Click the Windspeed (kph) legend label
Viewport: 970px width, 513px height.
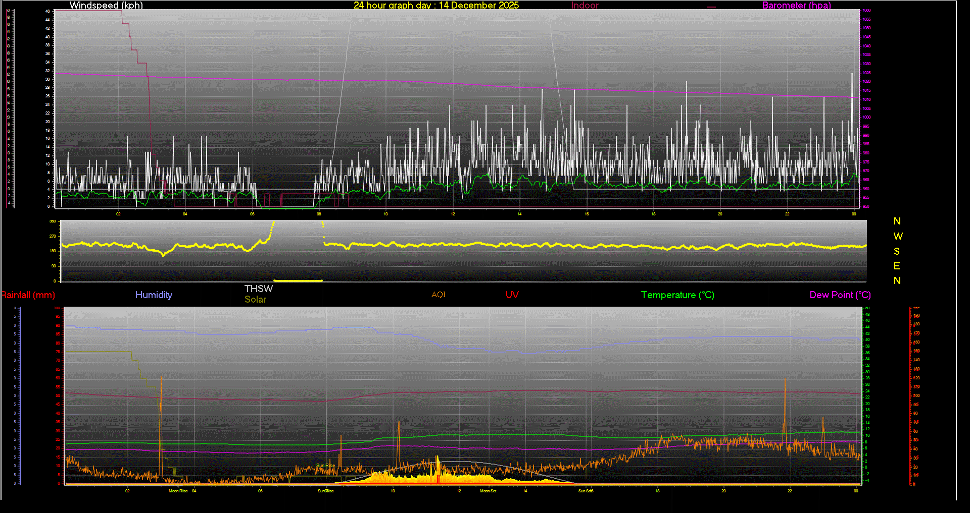click(106, 6)
